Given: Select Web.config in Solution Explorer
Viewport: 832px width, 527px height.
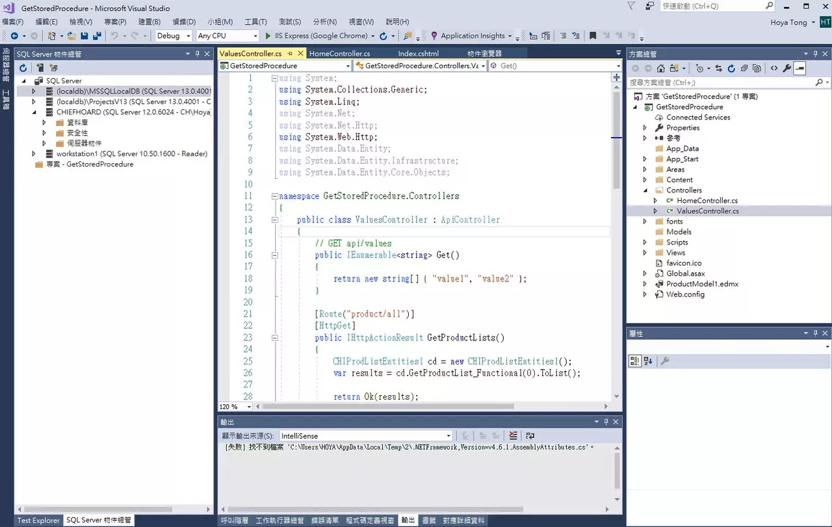Looking at the screenshot, I should tap(685, 294).
